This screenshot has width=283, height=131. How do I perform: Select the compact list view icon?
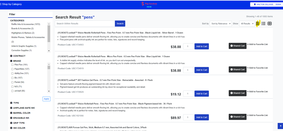(x=257, y=23)
